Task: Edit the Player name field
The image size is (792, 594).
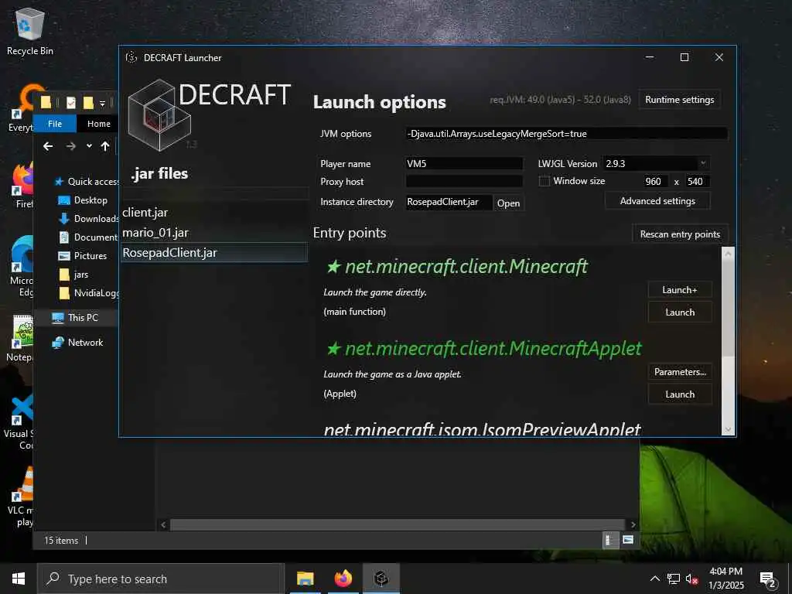Action: (464, 164)
